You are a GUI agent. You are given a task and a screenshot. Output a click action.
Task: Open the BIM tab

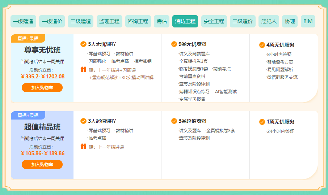coord(308,21)
